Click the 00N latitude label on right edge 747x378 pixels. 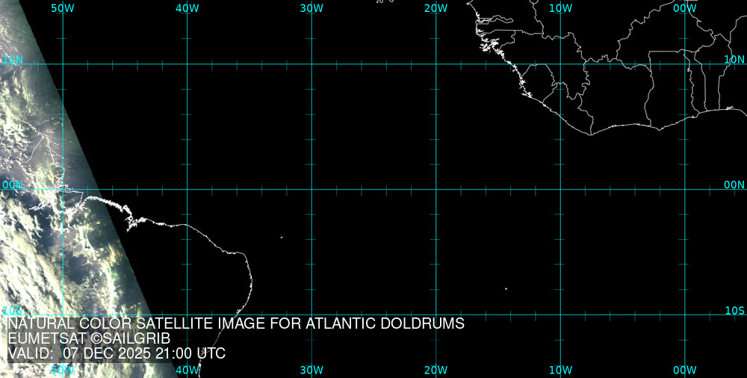pos(734,185)
